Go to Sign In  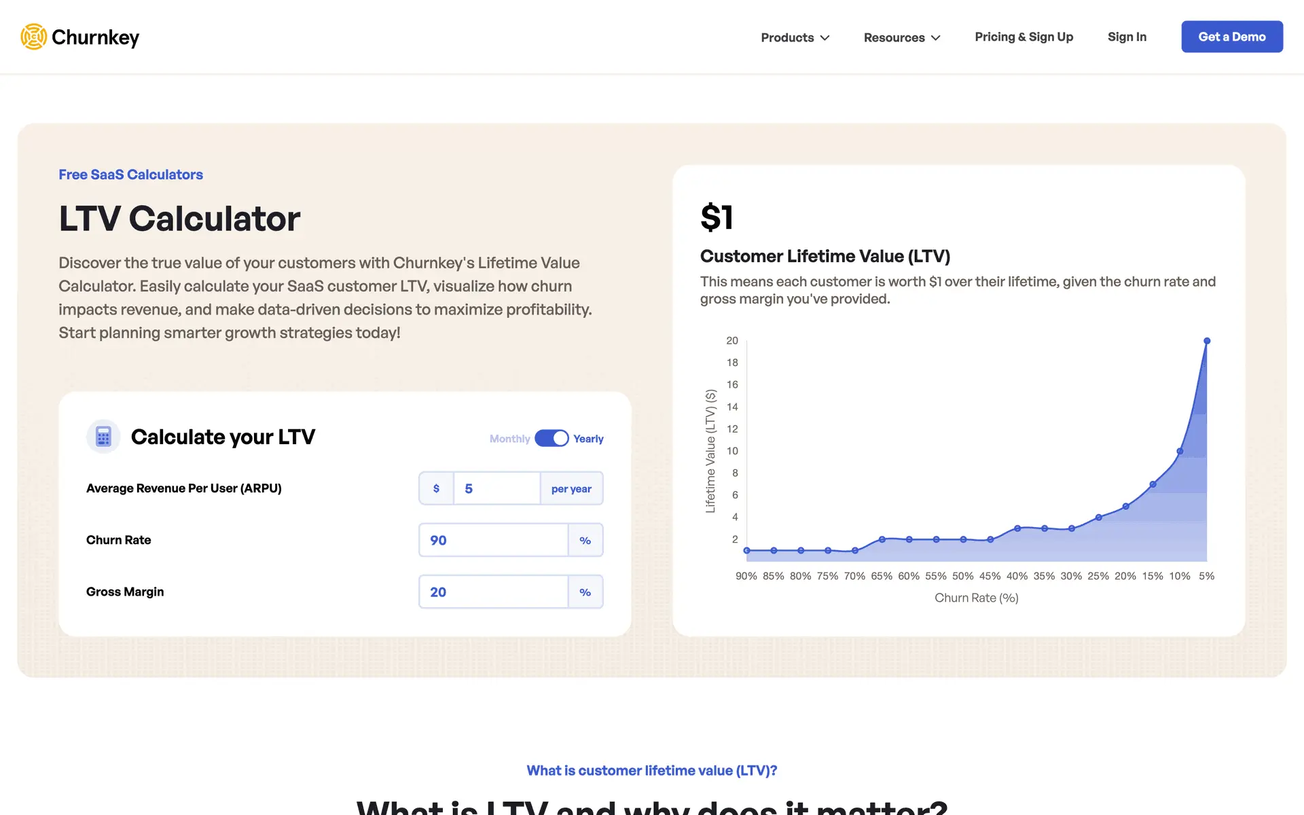point(1127,37)
